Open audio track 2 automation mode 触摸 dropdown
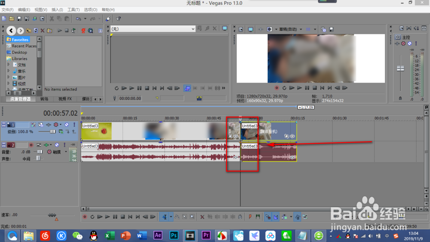Image resolution: width=430 pixels, height=242 pixels. coord(66,152)
